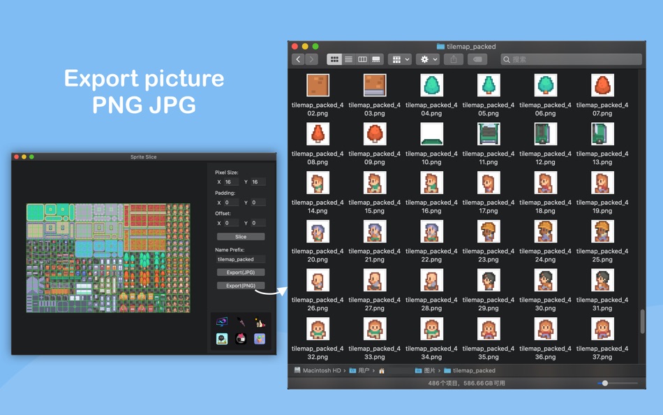
Task: Switch Finder to gallery view
Action: pos(376,59)
